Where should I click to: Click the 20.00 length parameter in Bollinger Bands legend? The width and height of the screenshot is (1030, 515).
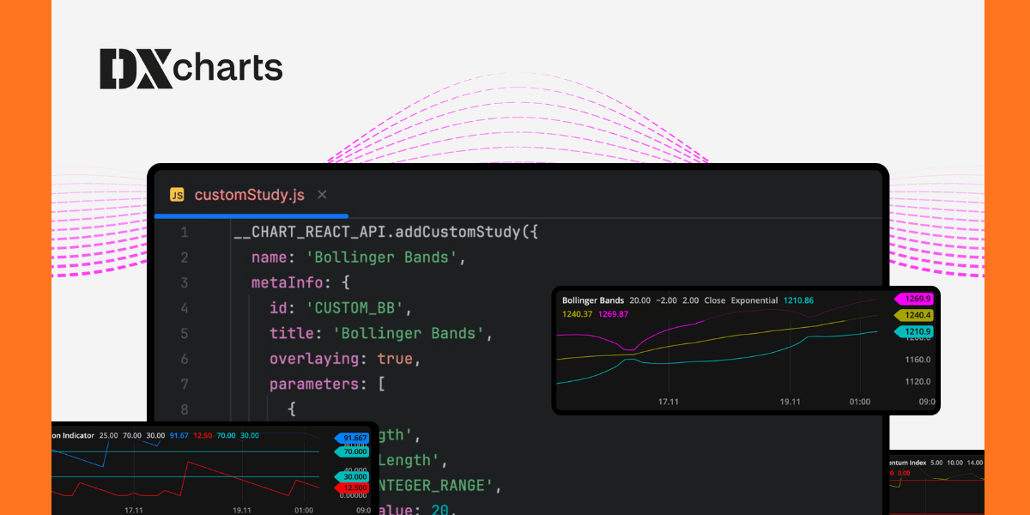coord(639,300)
